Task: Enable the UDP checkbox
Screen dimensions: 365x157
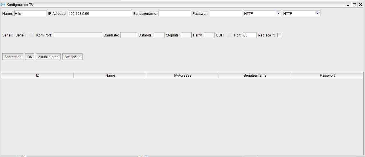Action: (x=229, y=35)
